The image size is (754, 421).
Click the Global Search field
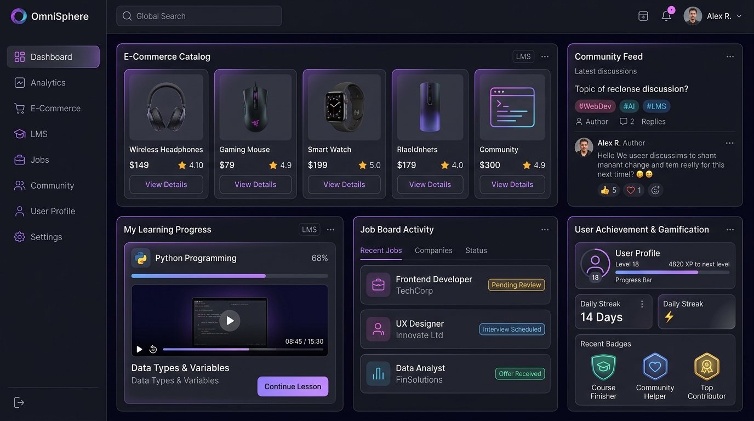(199, 16)
